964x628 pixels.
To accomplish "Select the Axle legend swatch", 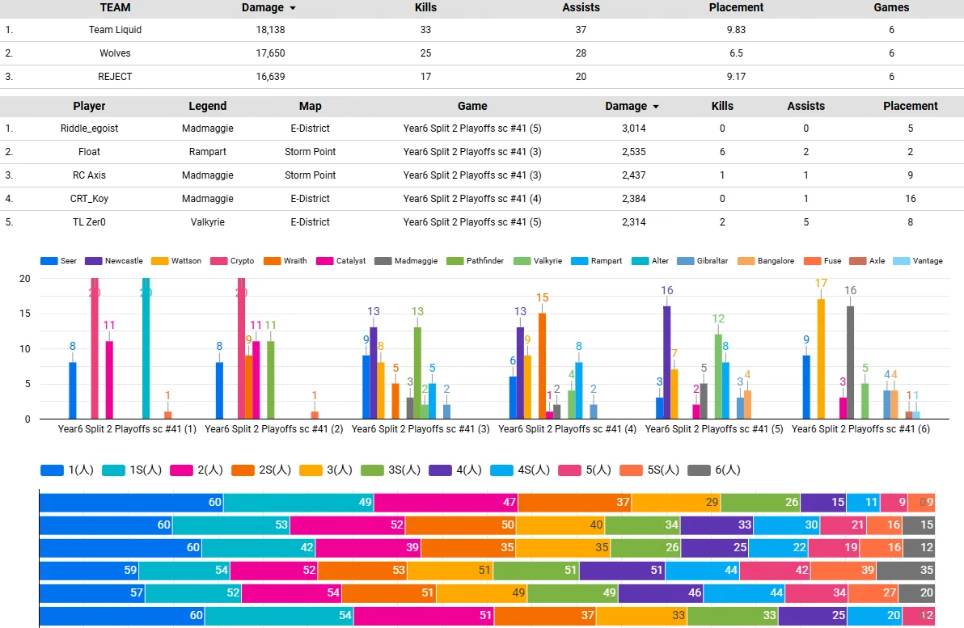I will 857,261.
